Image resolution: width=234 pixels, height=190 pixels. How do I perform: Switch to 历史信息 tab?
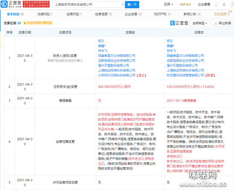[222, 14]
